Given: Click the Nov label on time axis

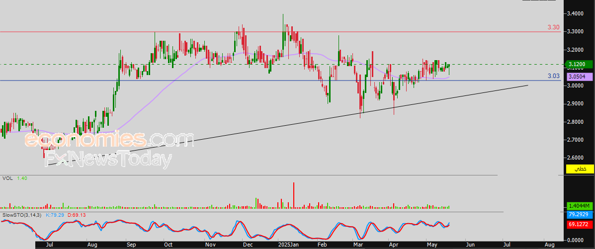Looking at the screenshot, I should (210, 245).
